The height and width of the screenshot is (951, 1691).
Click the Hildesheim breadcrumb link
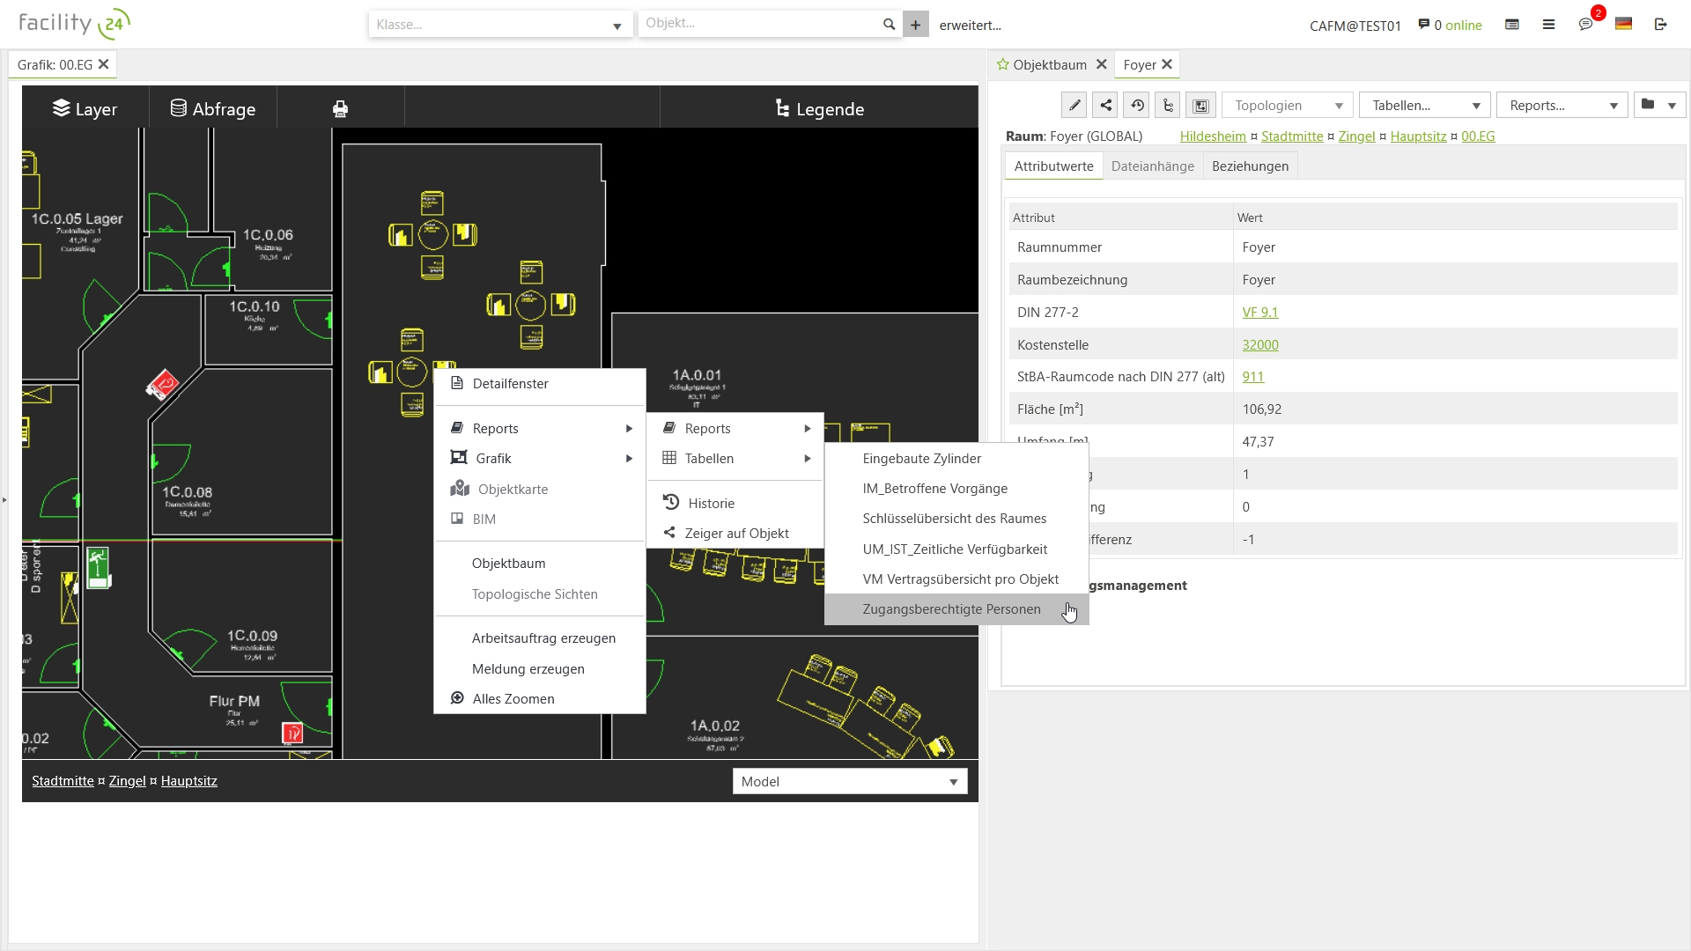pyautogui.click(x=1213, y=136)
